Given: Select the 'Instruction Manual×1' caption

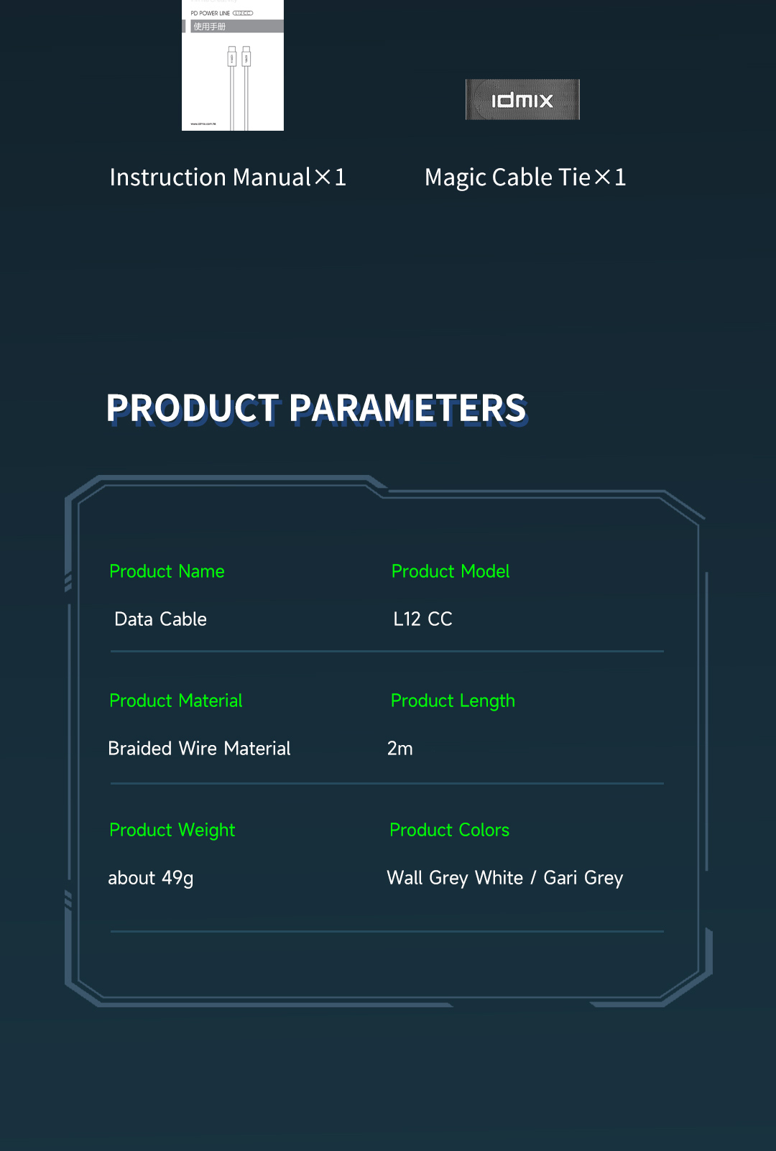Looking at the screenshot, I should pyautogui.click(x=228, y=177).
